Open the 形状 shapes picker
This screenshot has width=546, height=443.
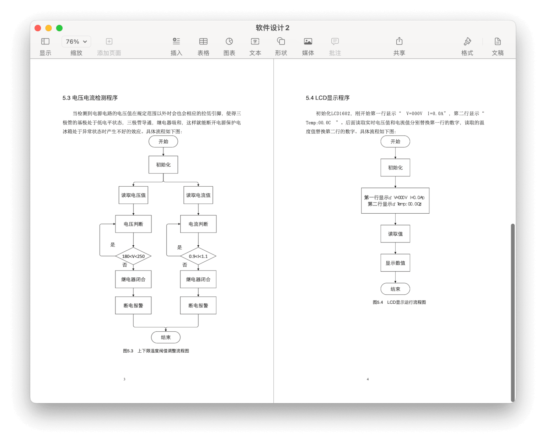click(281, 42)
